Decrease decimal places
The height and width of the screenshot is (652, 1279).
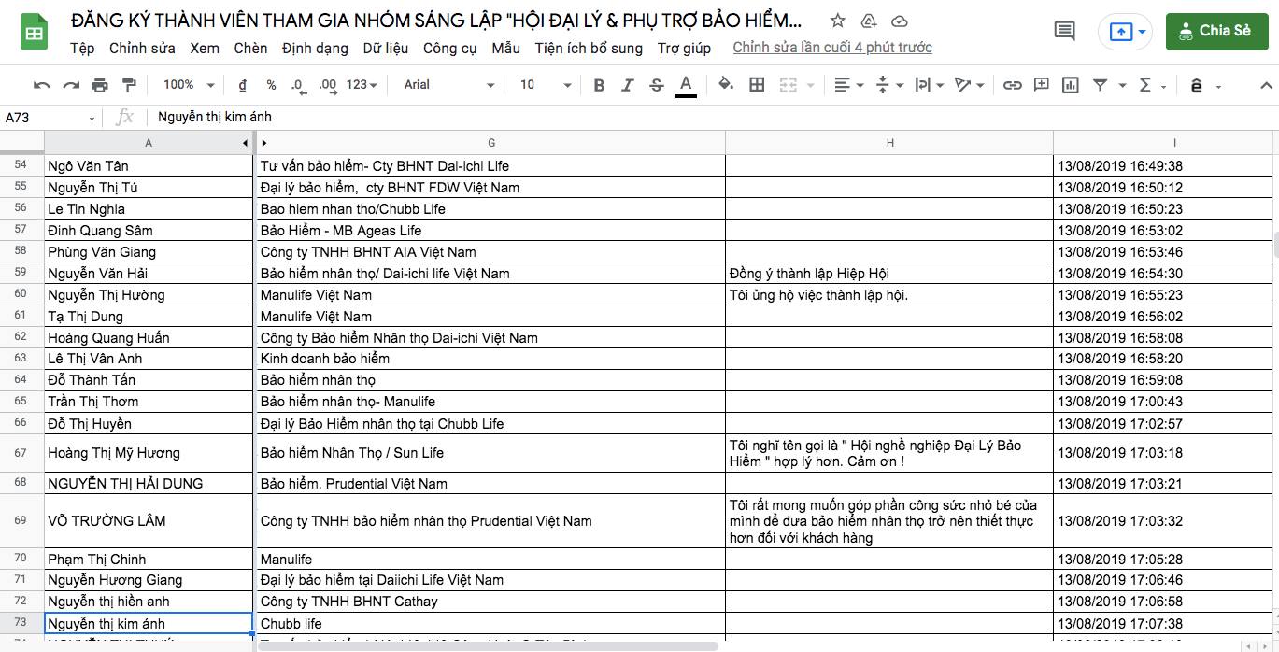tap(298, 85)
